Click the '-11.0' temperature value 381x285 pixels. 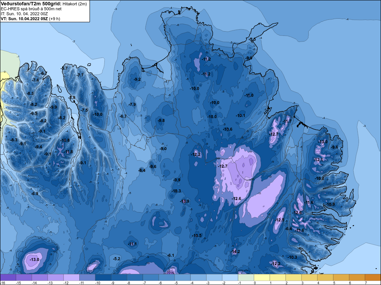pyautogui.click(x=249, y=96)
